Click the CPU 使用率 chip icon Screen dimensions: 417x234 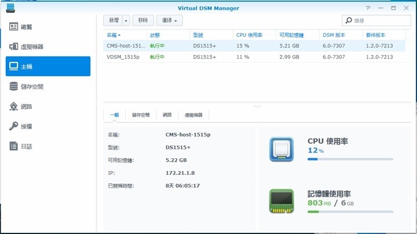pos(281,150)
